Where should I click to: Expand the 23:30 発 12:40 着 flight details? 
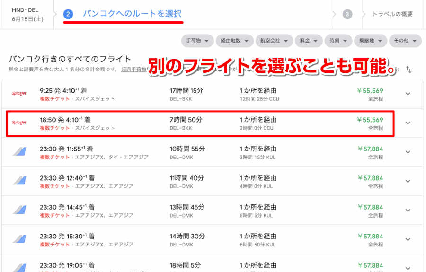click(x=408, y=181)
